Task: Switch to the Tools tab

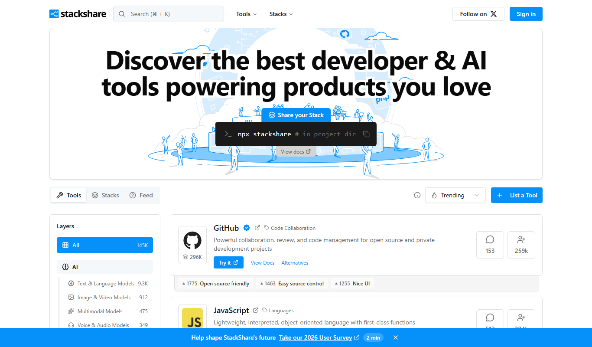Action: [x=69, y=195]
